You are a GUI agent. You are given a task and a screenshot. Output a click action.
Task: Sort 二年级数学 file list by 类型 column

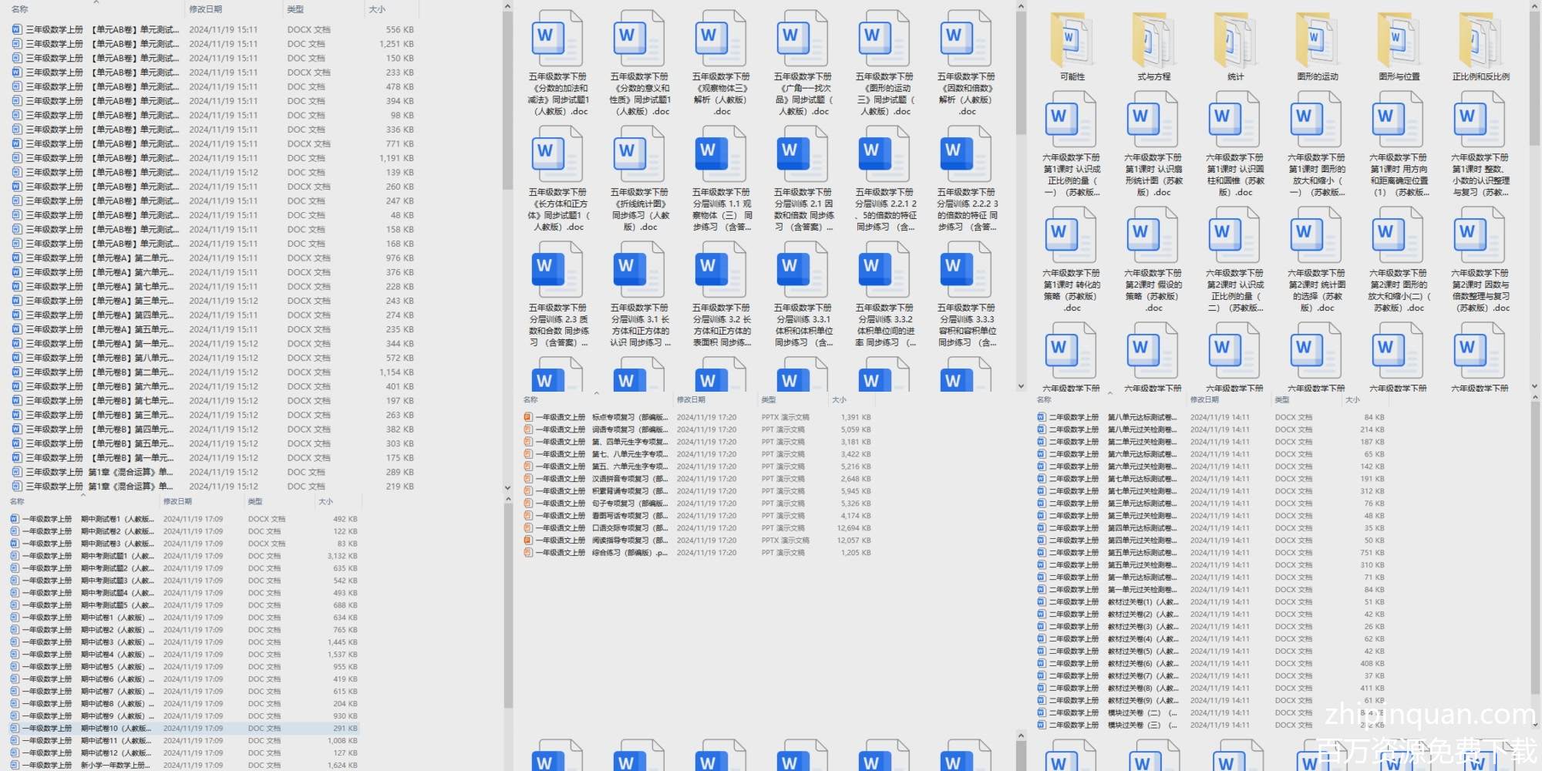[1282, 399]
